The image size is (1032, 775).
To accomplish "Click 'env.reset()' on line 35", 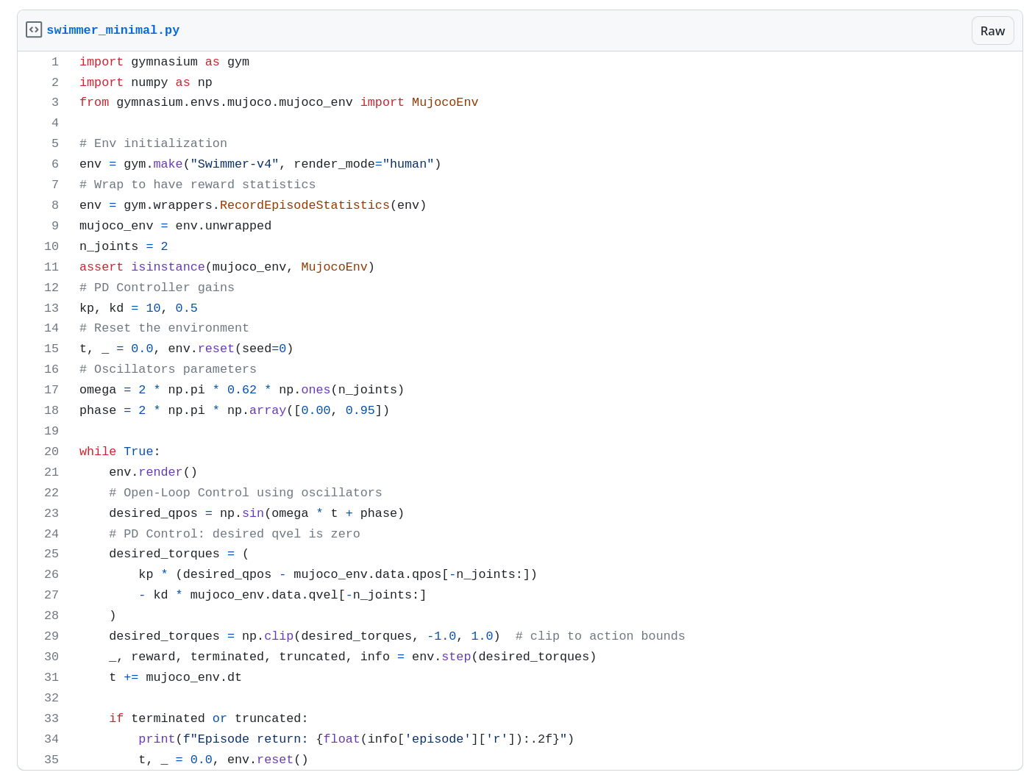I will point(268,760).
